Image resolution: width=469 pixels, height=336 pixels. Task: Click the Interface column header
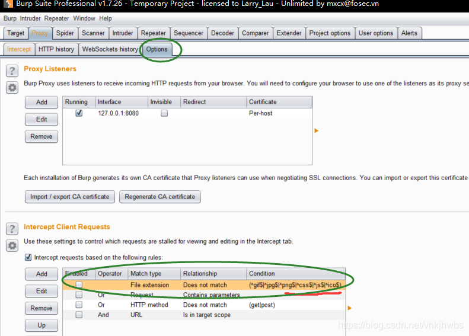tap(122, 102)
